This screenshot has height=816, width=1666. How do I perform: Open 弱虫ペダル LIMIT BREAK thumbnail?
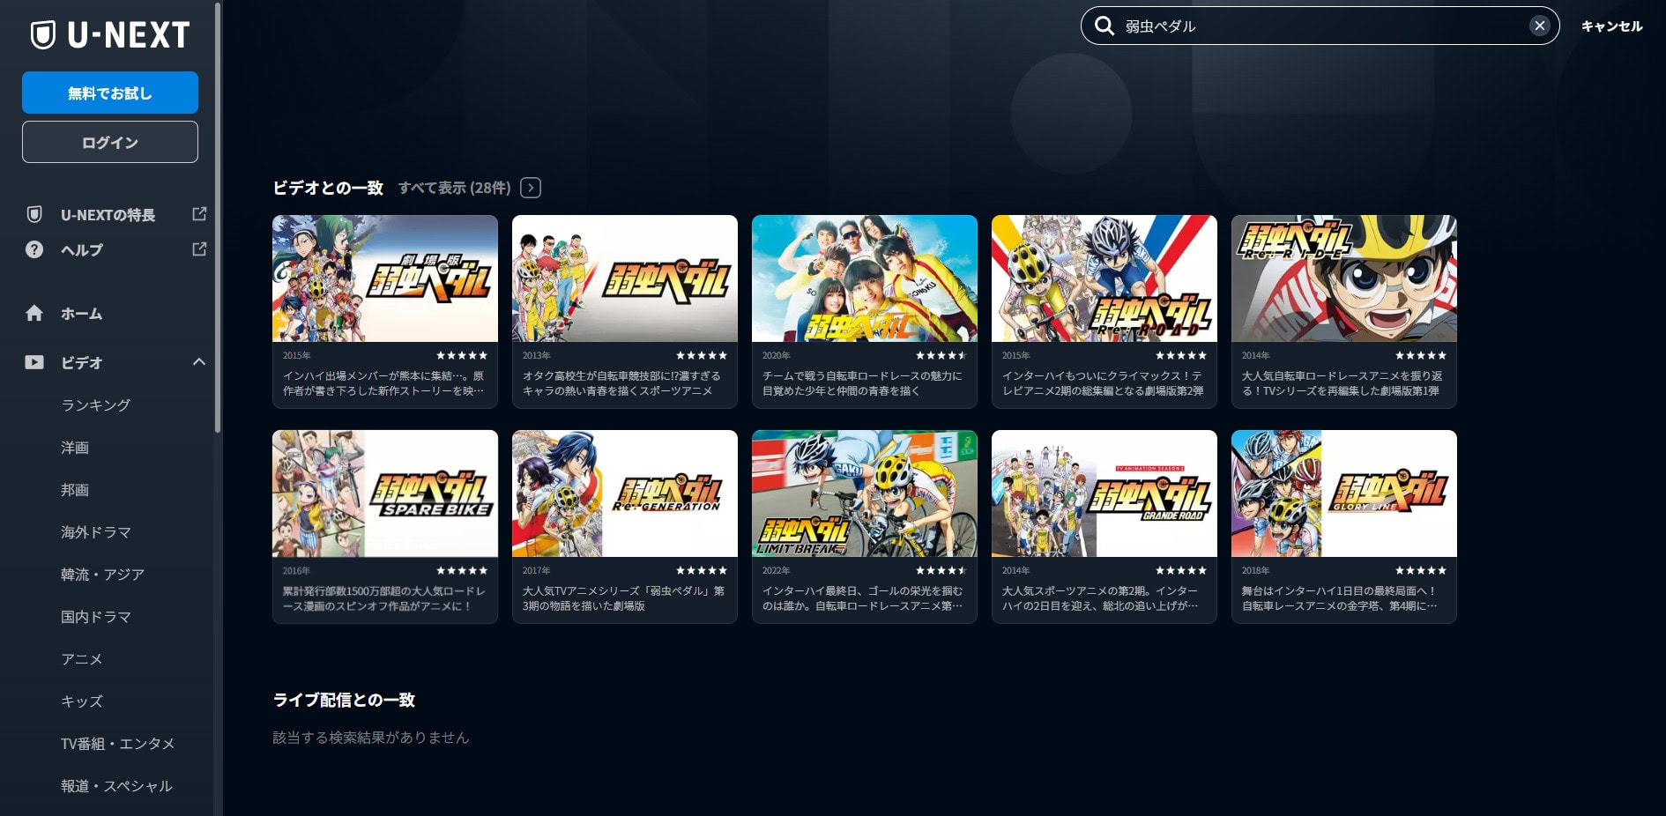coord(865,493)
